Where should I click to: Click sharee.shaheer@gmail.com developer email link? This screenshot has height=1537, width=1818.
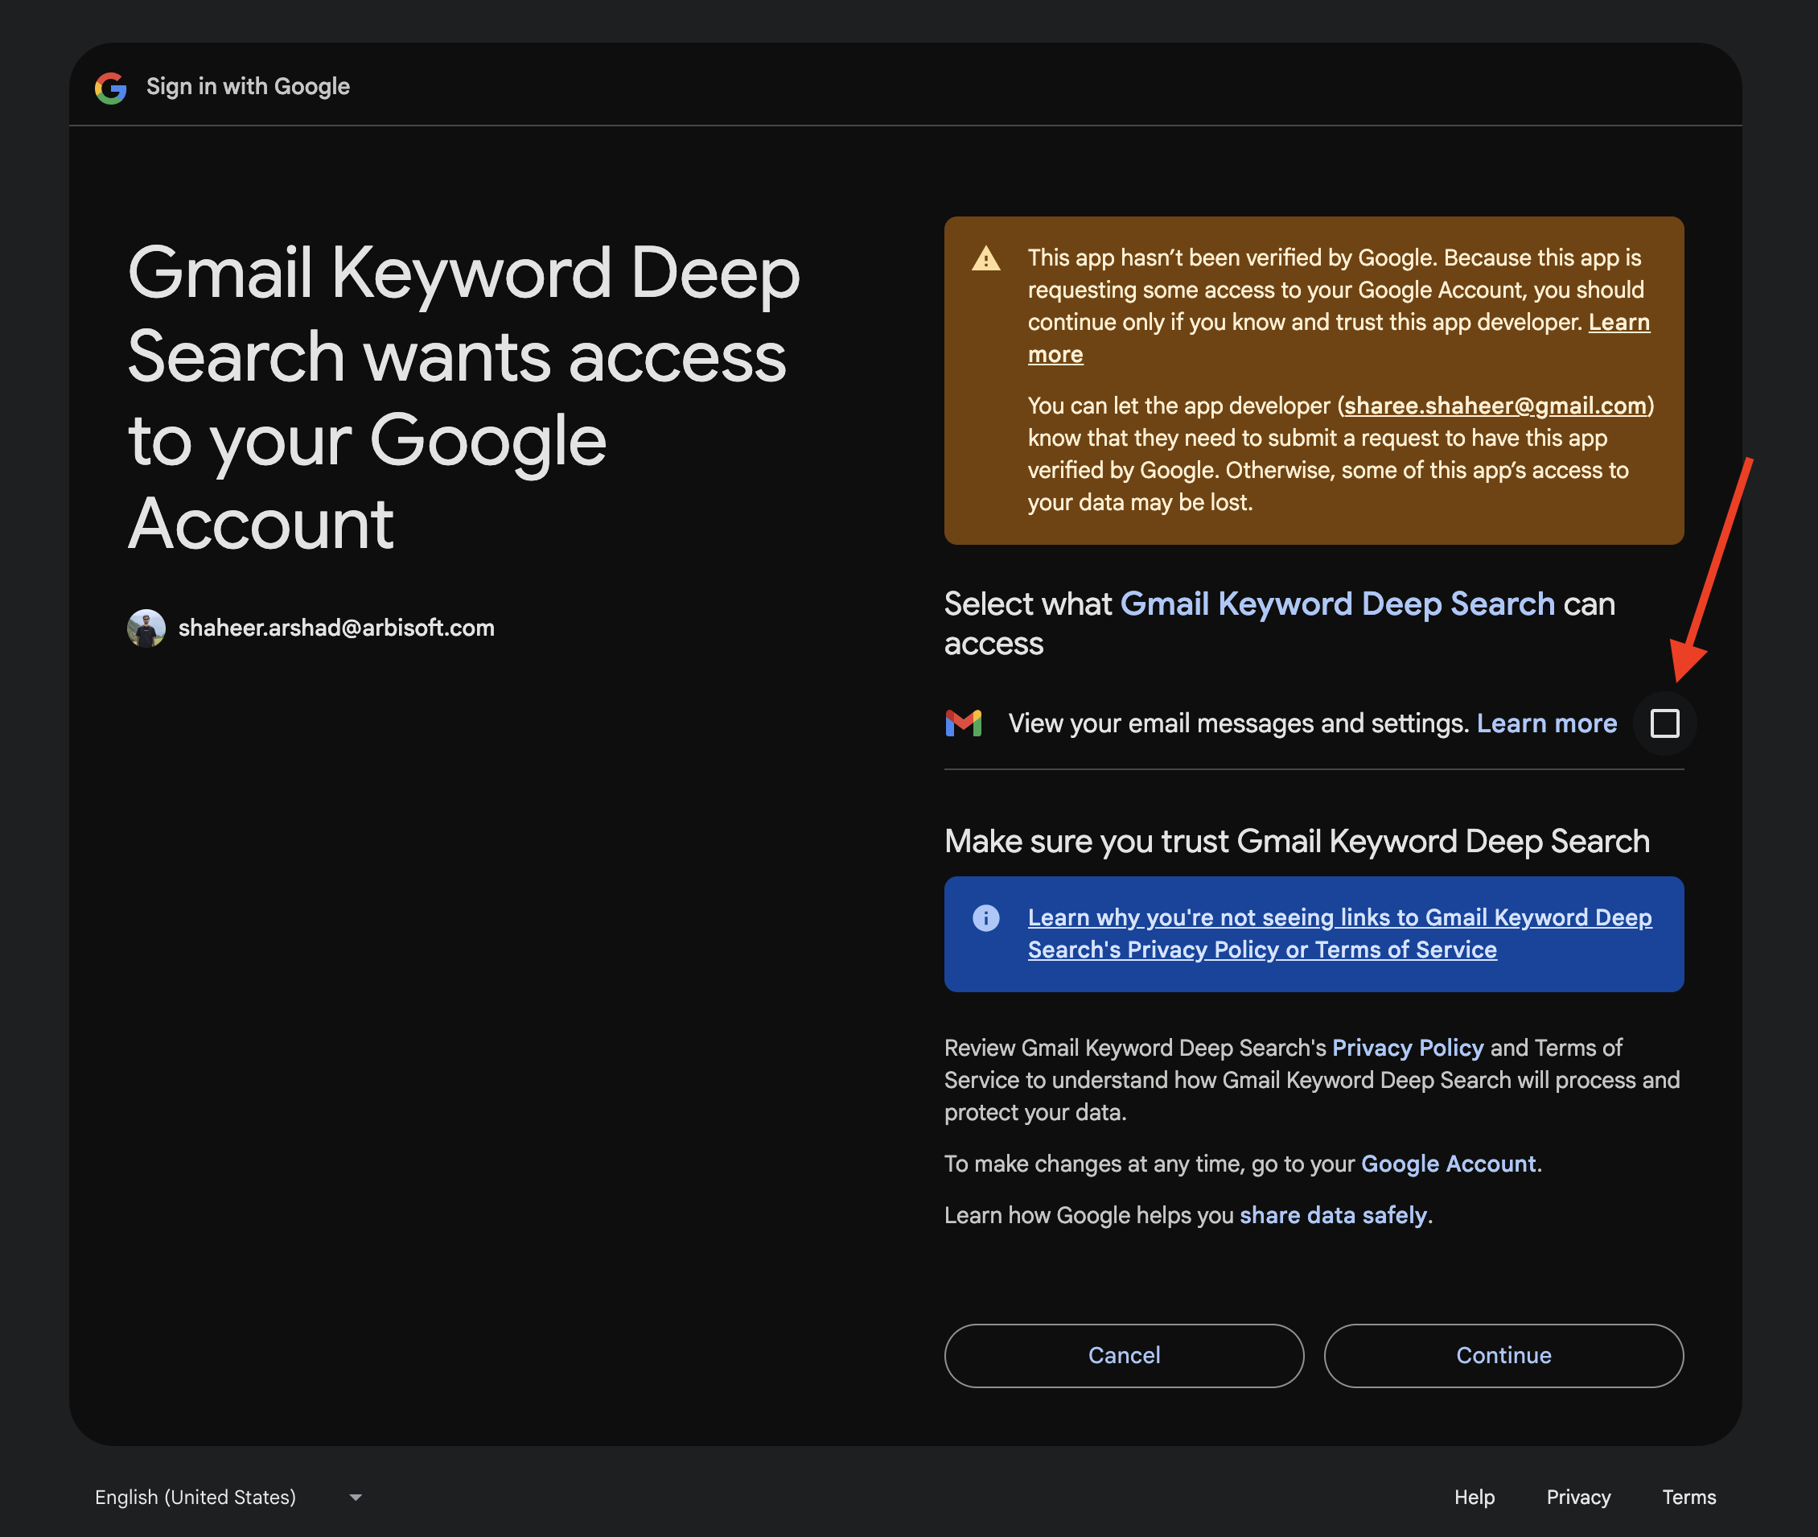(1495, 406)
